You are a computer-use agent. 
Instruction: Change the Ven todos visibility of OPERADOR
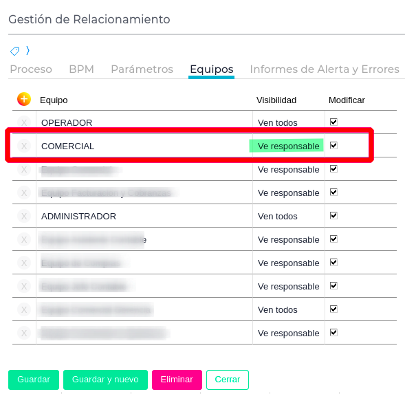pos(277,122)
